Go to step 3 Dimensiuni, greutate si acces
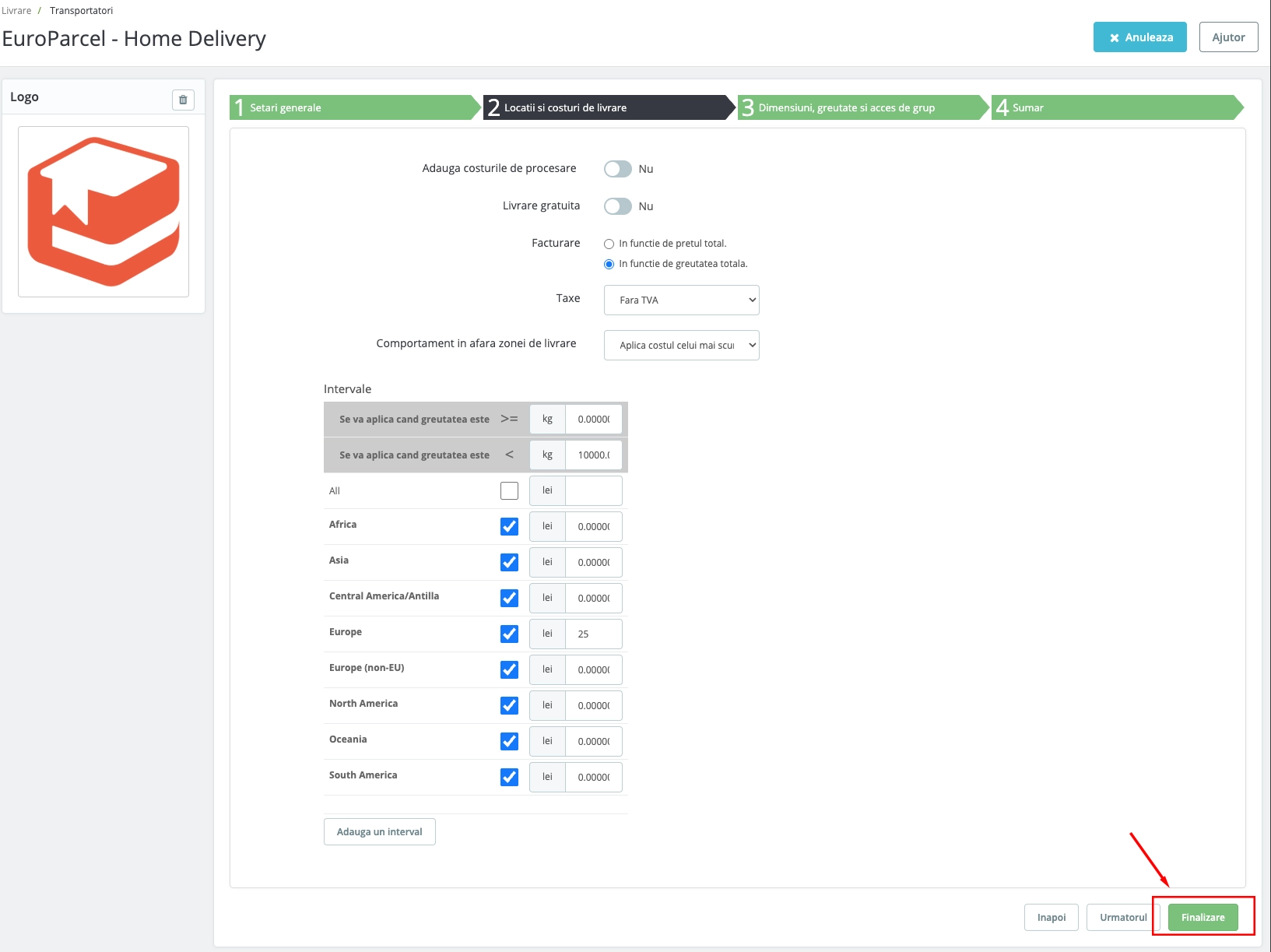 click(863, 107)
